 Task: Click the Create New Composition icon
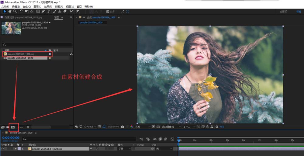point(13,127)
